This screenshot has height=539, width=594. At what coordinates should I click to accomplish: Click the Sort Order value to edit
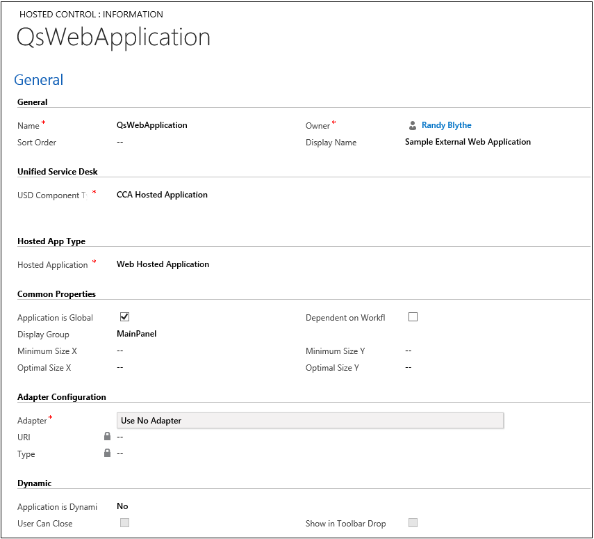pos(119,142)
